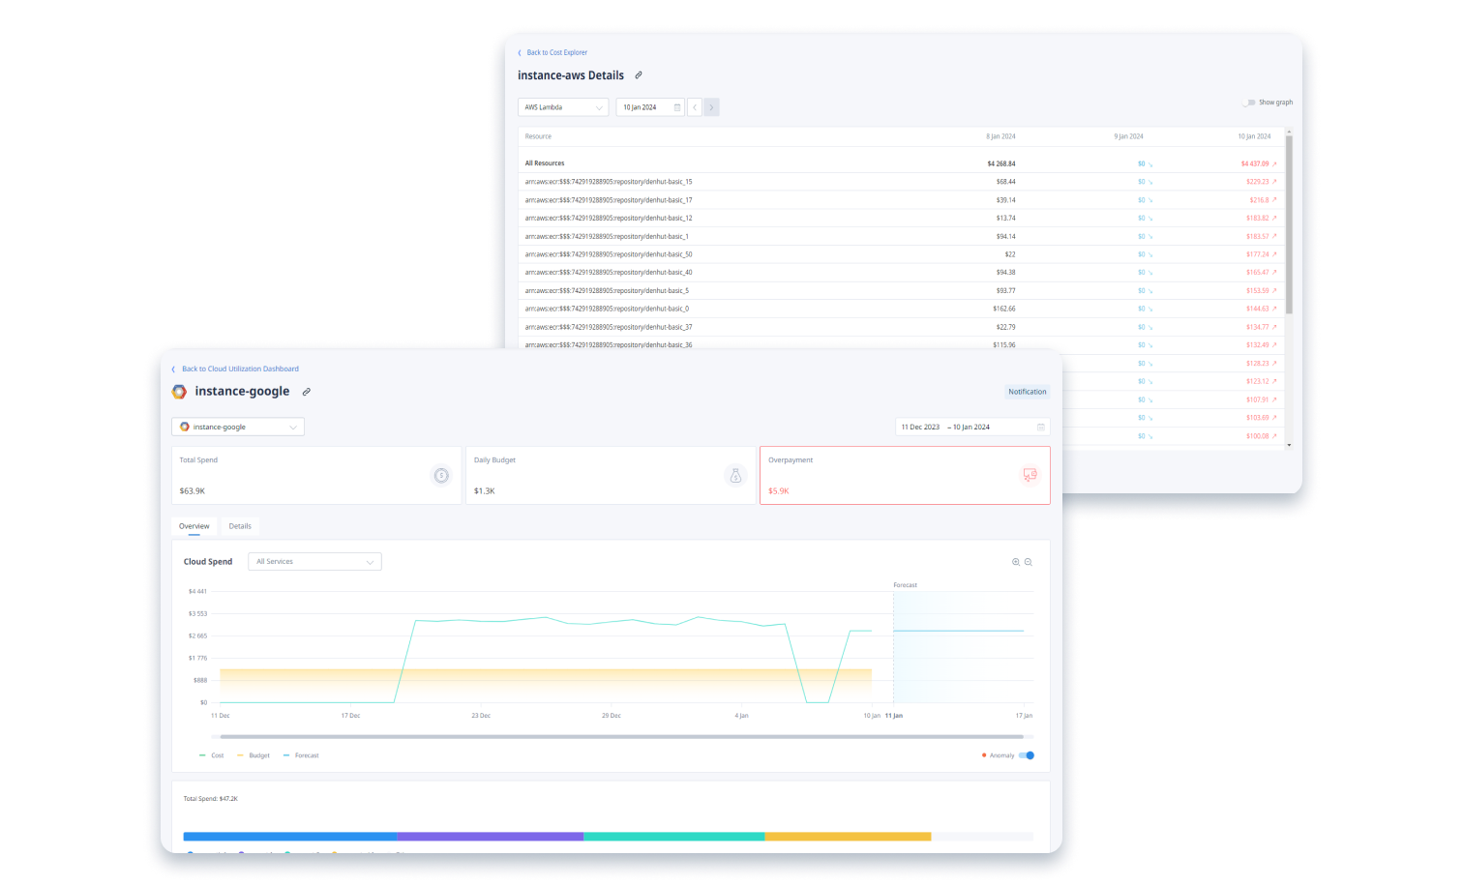Go to previous date with left arrow button
The image size is (1463, 886).
point(695,107)
